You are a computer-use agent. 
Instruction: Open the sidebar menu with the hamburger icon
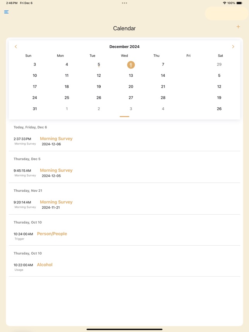6,12
